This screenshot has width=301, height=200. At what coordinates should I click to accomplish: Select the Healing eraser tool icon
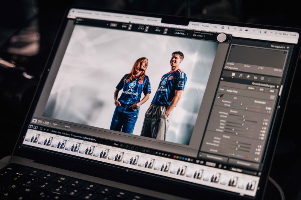tap(248, 77)
